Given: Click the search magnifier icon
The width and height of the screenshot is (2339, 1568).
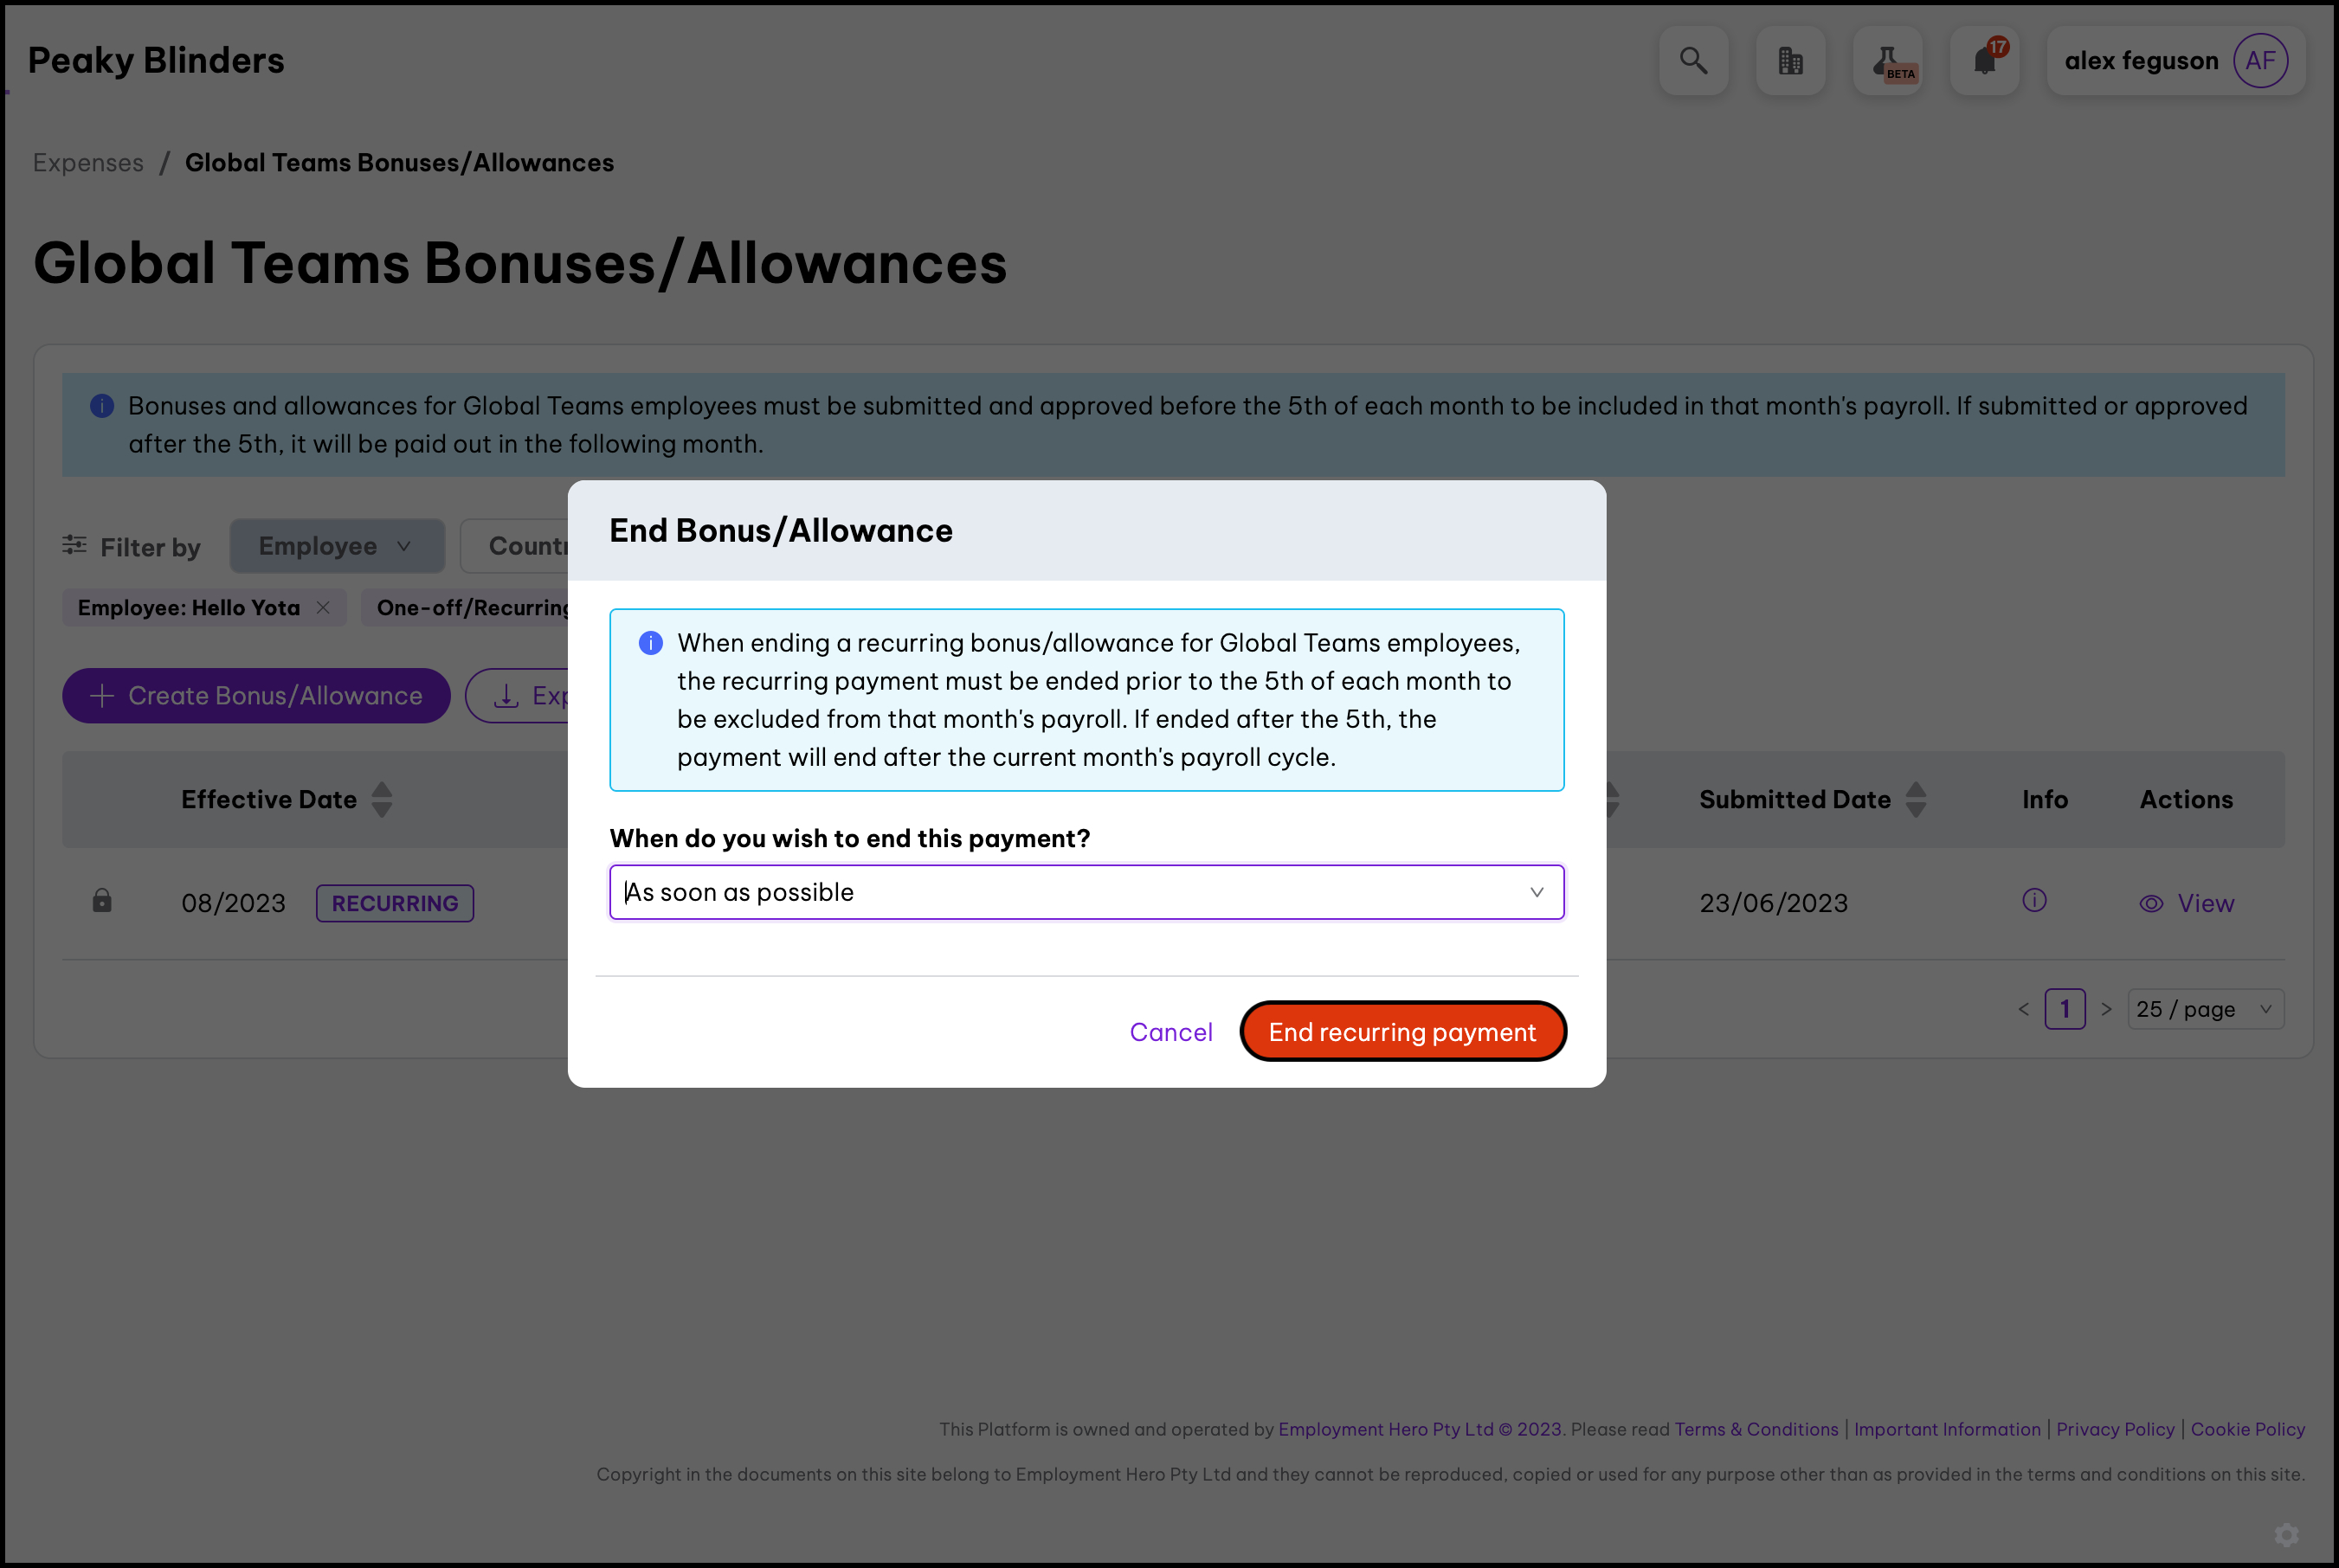Looking at the screenshot, I should tap(1692, 61).
